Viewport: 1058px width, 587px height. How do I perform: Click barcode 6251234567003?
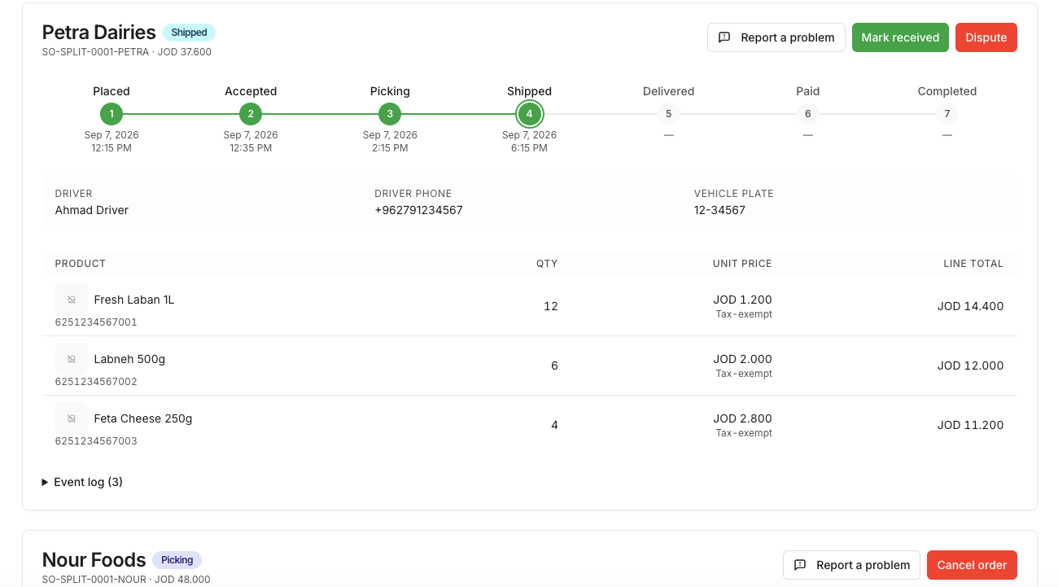point(96,441)
